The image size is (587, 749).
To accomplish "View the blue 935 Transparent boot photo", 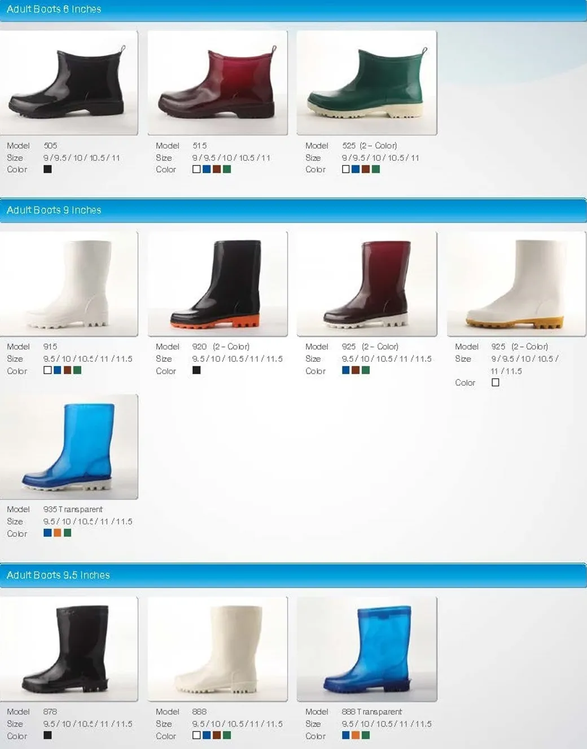I will pyautogui.click(x=68, y=446).
